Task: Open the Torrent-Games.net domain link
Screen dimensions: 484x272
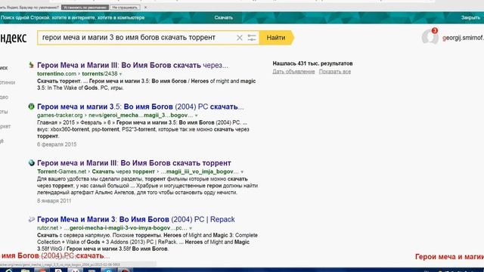Action: click(62, 172)
